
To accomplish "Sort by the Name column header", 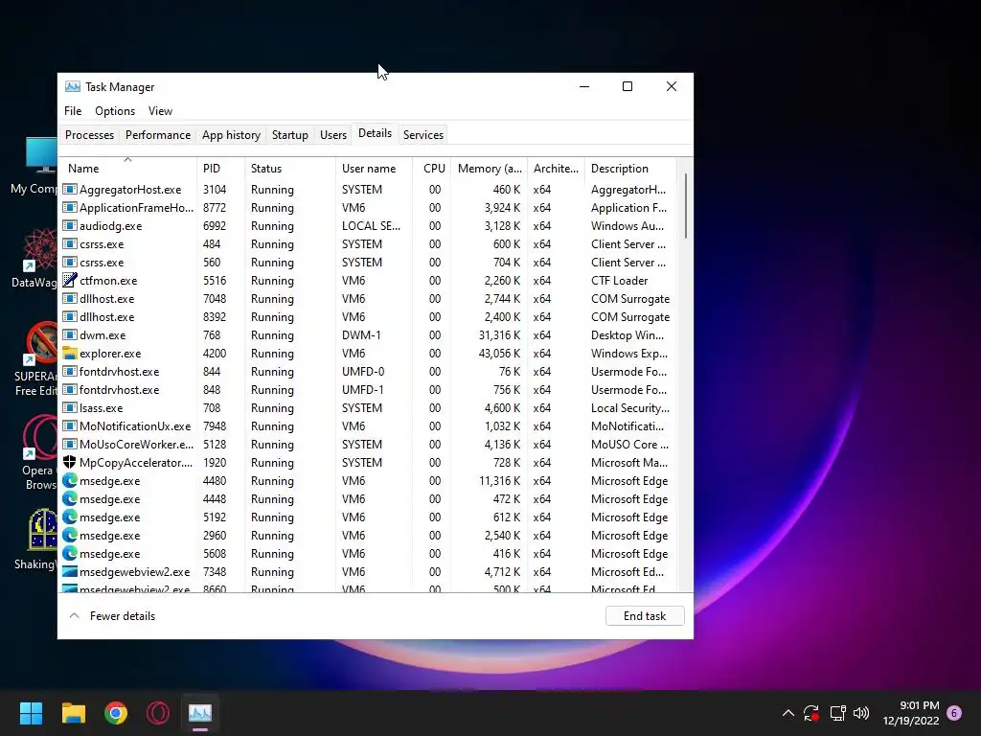I will [127, 168].
